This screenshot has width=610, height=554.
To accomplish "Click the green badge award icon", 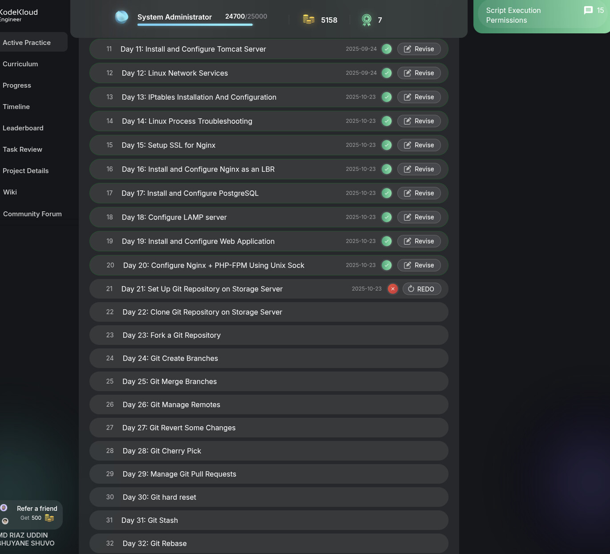I will click(367, 20).
